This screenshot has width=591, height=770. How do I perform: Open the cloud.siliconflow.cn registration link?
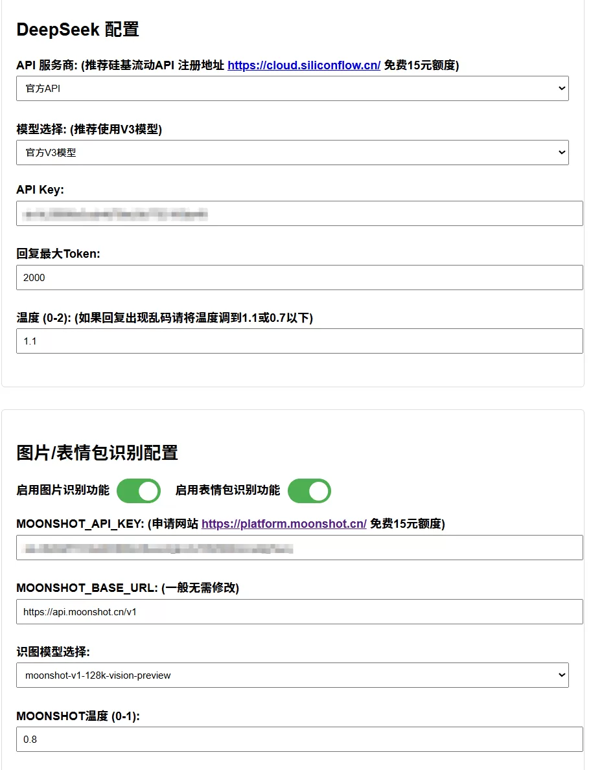pyautogui.click(x=304, y=65)
